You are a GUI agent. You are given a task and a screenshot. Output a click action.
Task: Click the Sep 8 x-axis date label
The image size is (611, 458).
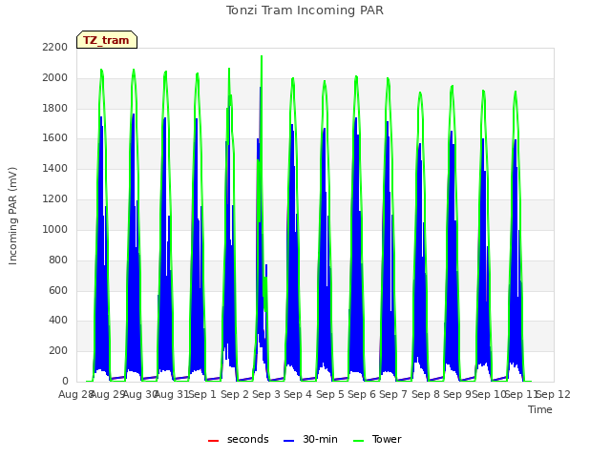pyautogui.click(x=426, y=394)
